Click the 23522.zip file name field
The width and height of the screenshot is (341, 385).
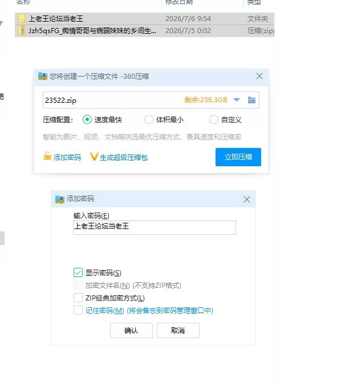(151, 100)
